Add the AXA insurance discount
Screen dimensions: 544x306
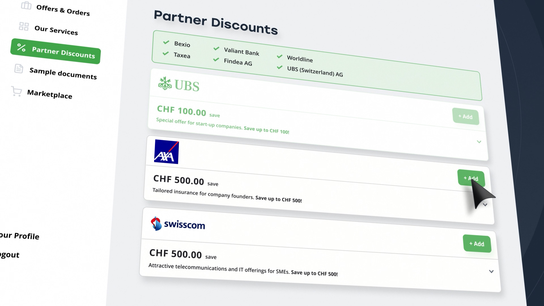(x=471, y=178)
